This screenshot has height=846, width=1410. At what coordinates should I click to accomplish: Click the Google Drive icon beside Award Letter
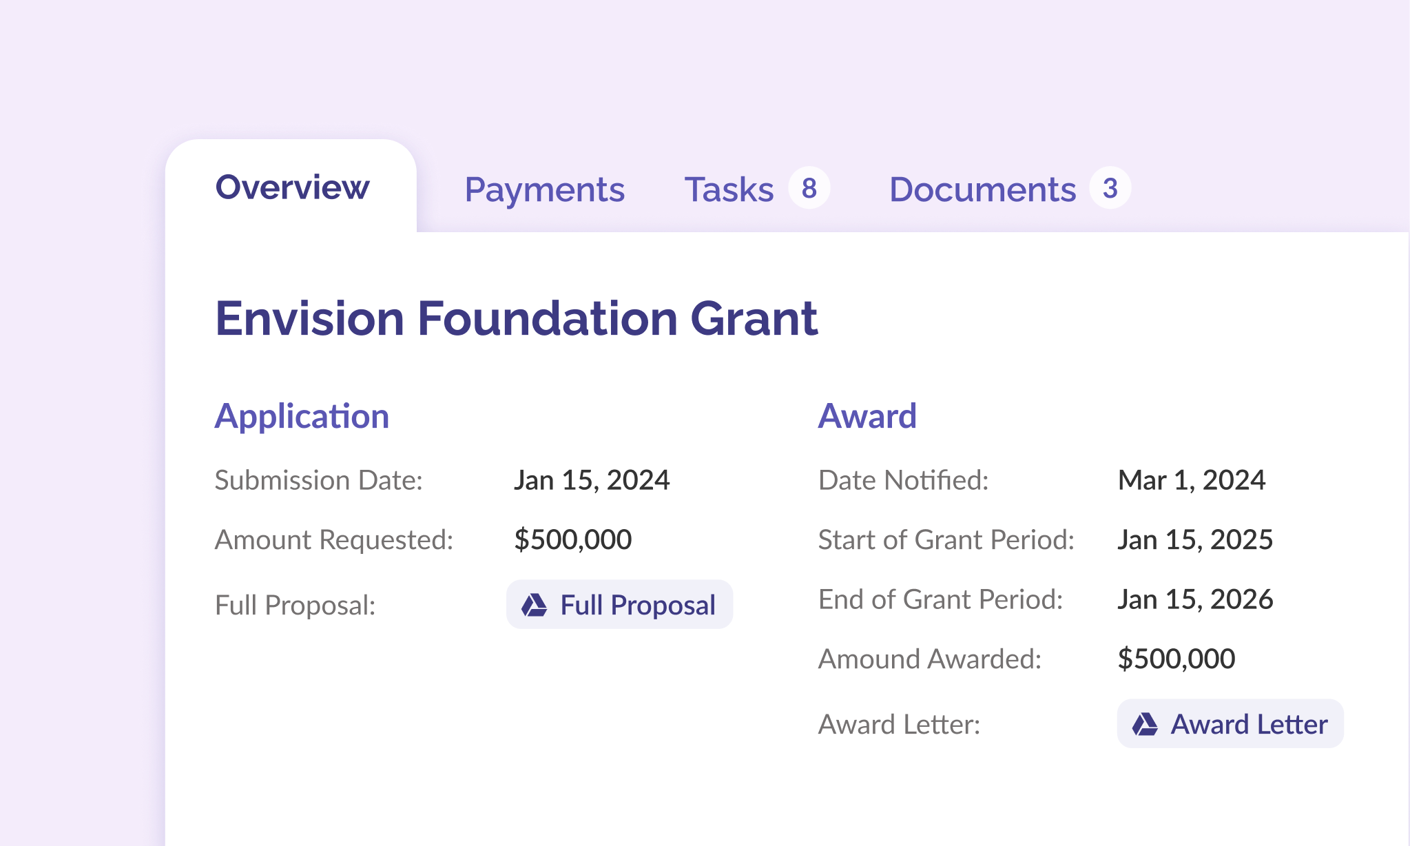pos(1145,724)
